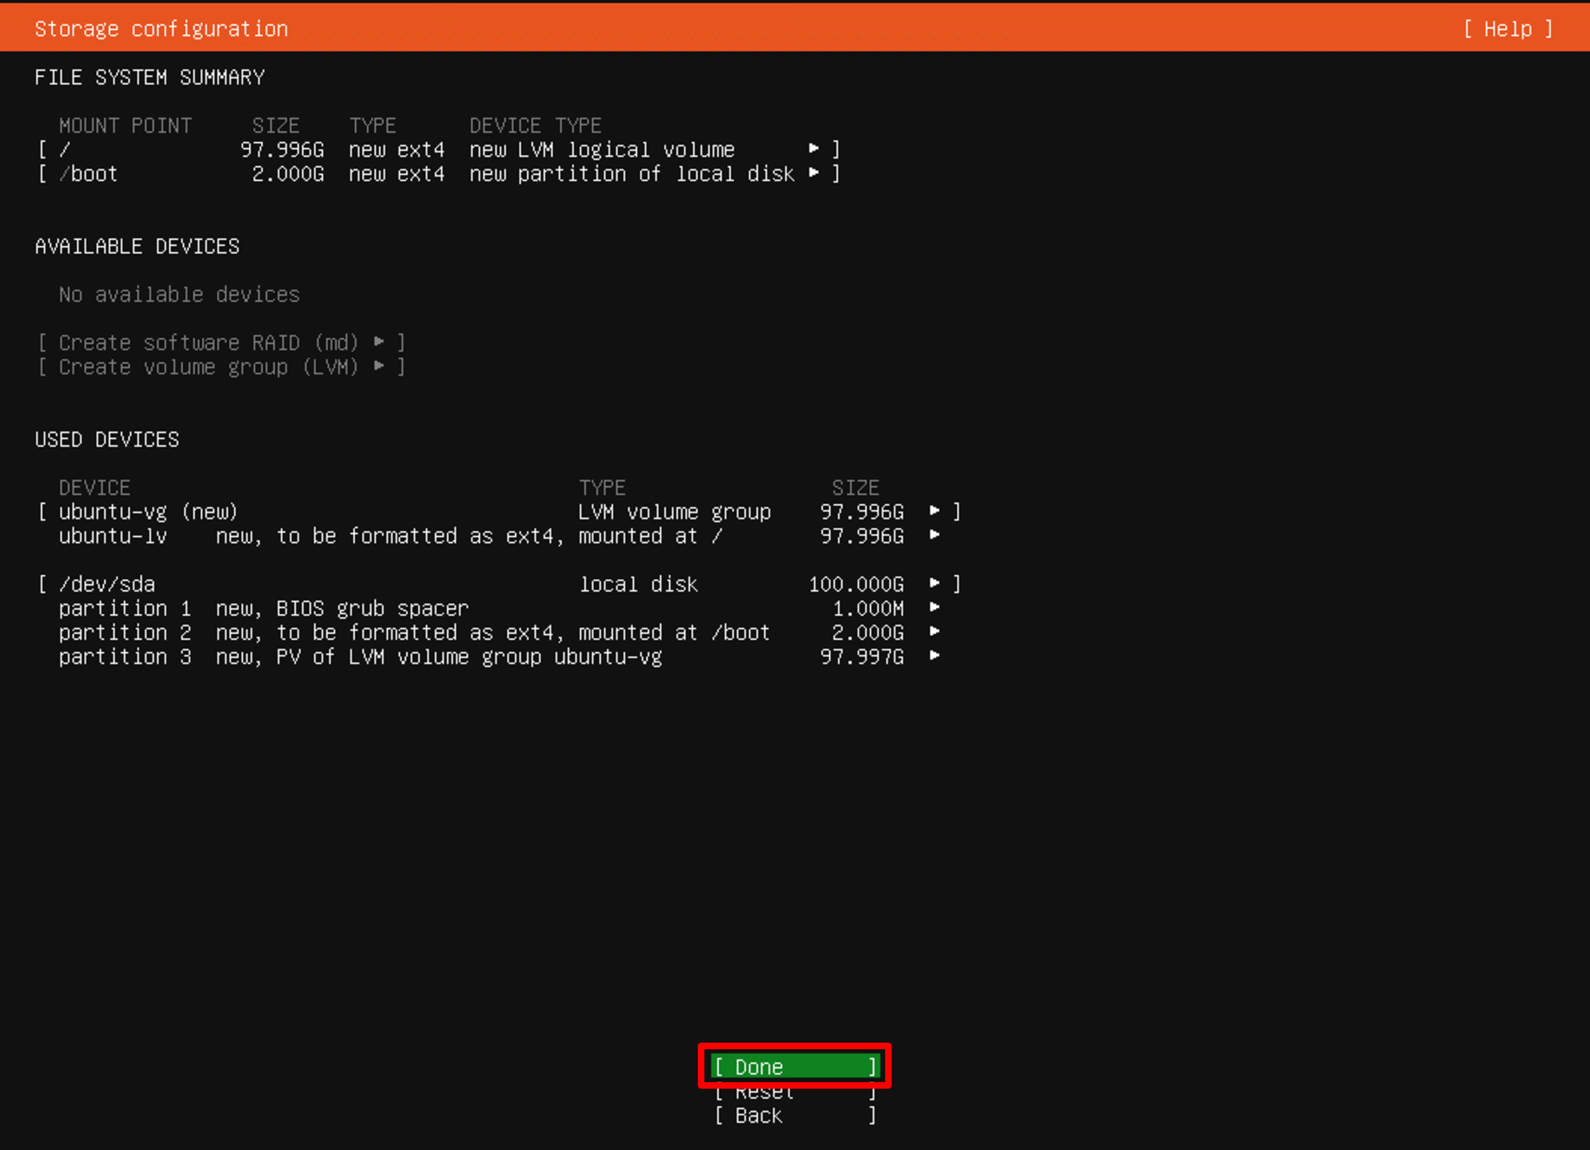Click arrow beside ubuntu-lv logical volume
Screen dimensions: 1590x1150
(934, 535)
